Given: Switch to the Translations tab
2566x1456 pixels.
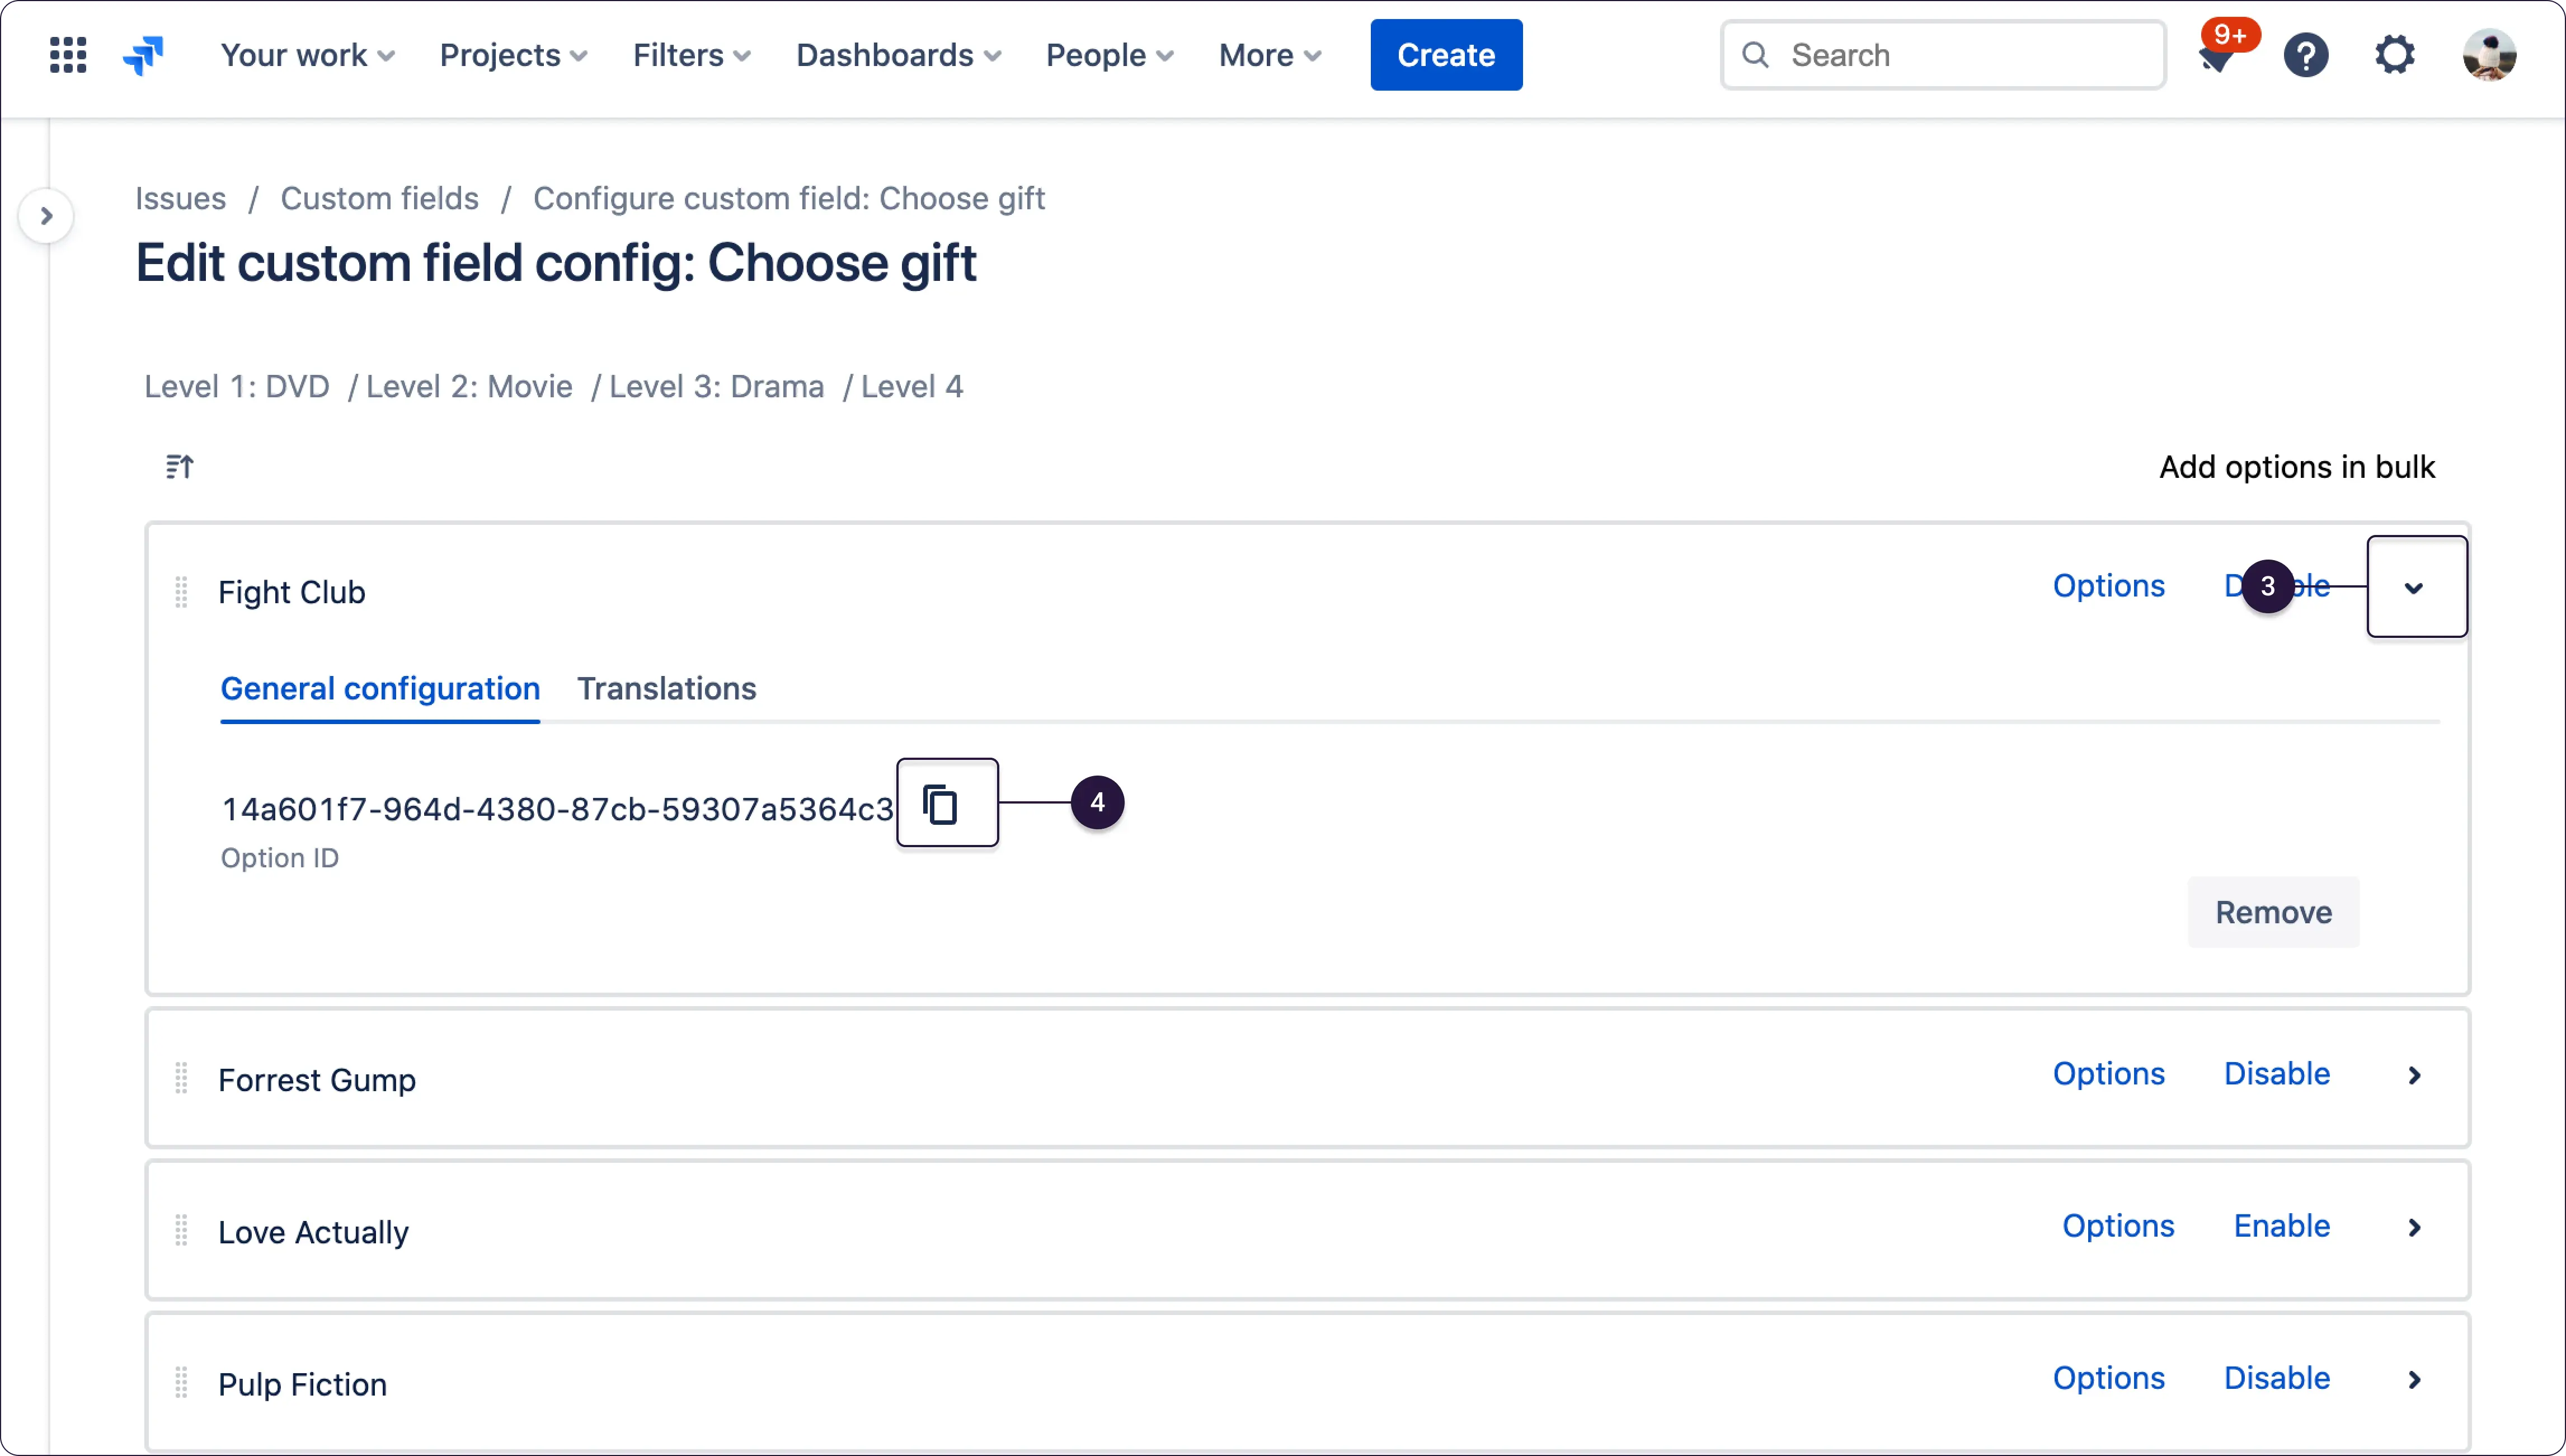Looking at the screenshot, I should [666, 688].
